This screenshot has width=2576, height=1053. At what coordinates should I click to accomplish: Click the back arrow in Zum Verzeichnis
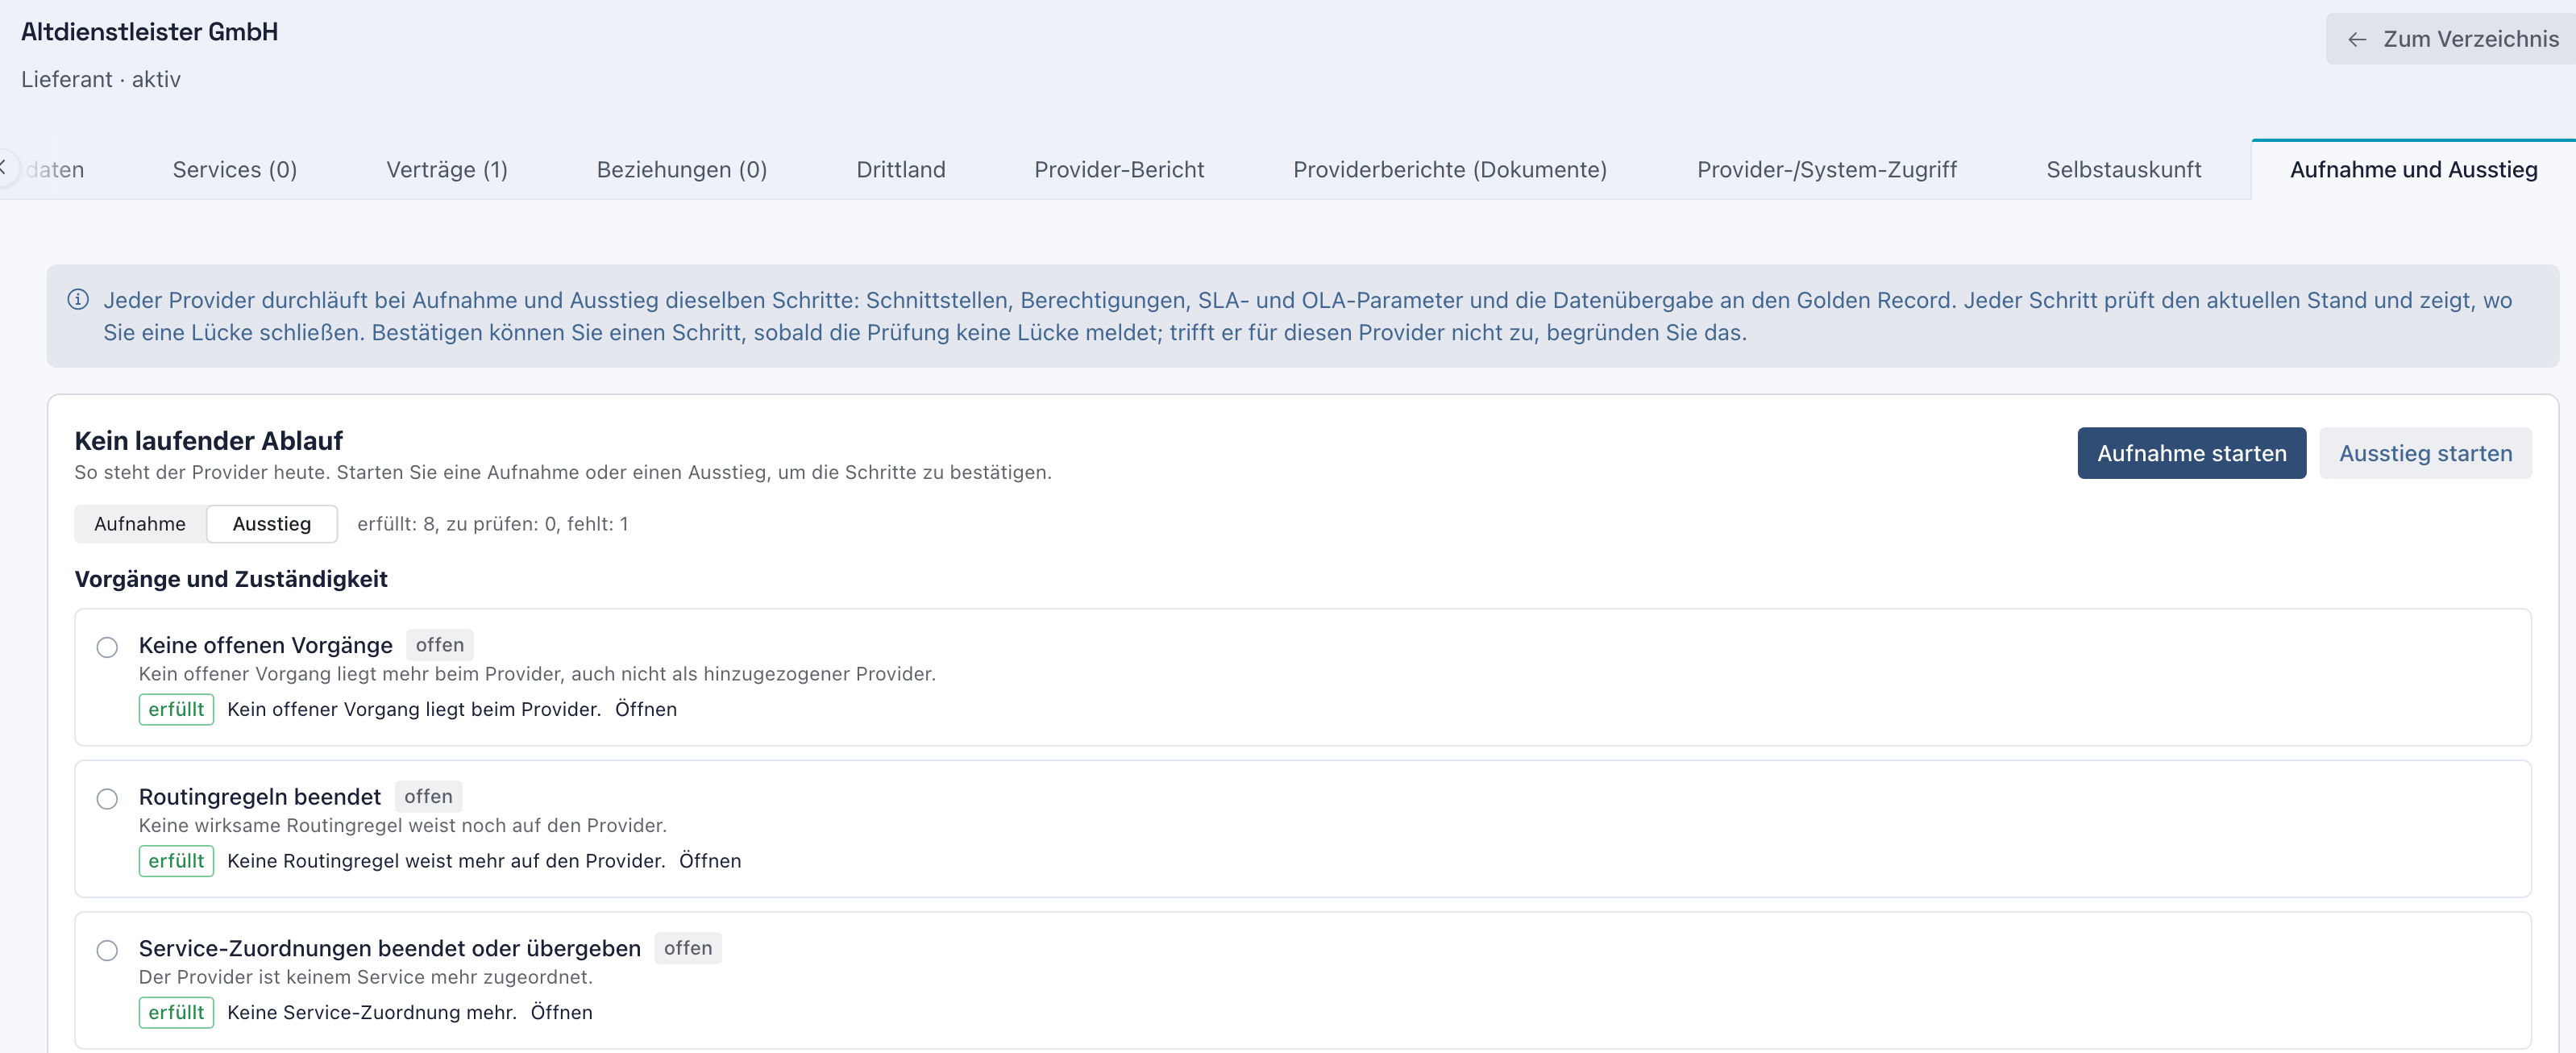pyautogui.click(x=2357, y=39)
